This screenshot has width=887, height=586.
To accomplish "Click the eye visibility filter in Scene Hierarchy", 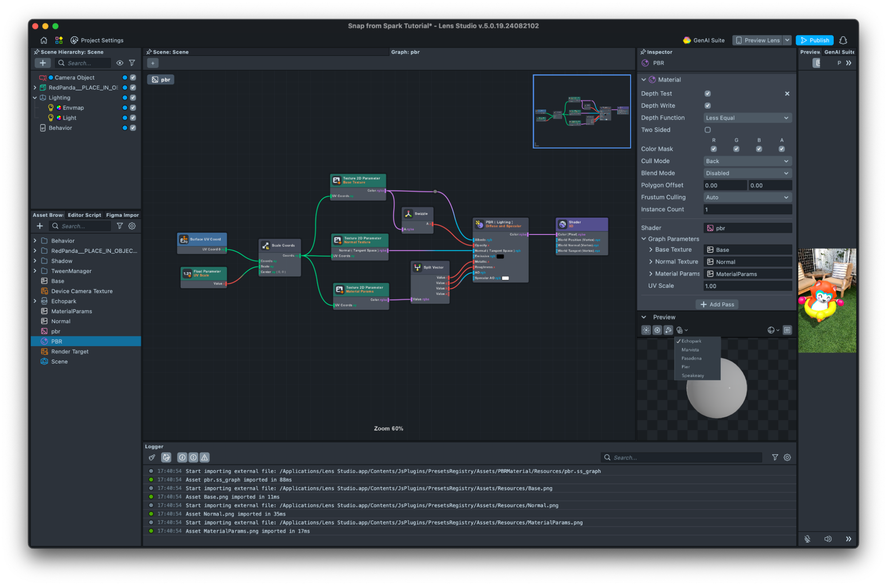I will click(119, 63).
